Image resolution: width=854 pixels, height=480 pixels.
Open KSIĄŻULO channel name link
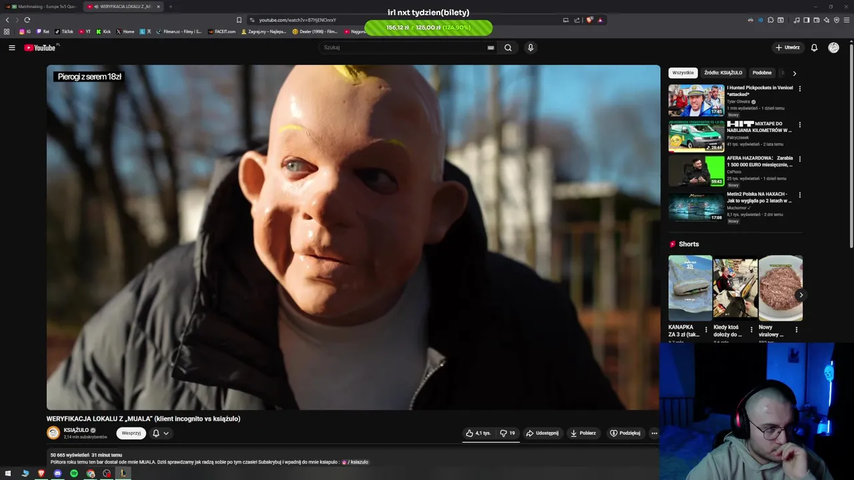(x=76, y=430)
